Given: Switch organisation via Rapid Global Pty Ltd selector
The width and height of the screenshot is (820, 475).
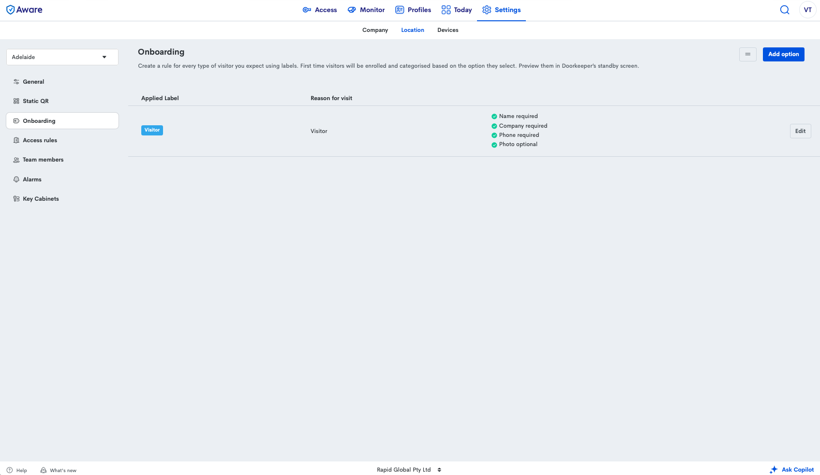Looking at the screenshot, I should (x=409, y=470).
